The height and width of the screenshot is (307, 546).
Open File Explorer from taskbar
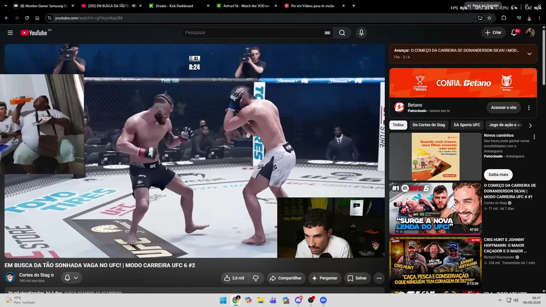261,300
